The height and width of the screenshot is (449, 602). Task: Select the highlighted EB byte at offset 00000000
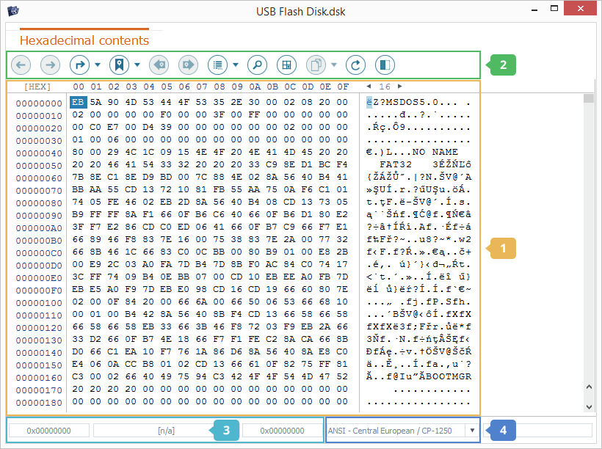[78, 103]
